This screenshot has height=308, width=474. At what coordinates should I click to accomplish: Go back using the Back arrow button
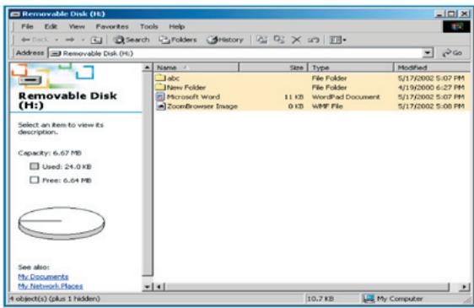pos(35,40)
